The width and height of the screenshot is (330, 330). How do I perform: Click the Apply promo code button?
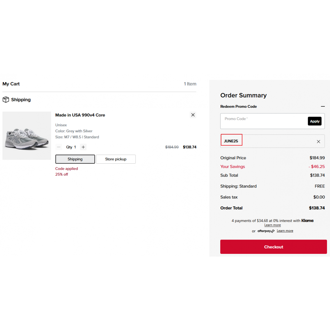pos(315,121)
